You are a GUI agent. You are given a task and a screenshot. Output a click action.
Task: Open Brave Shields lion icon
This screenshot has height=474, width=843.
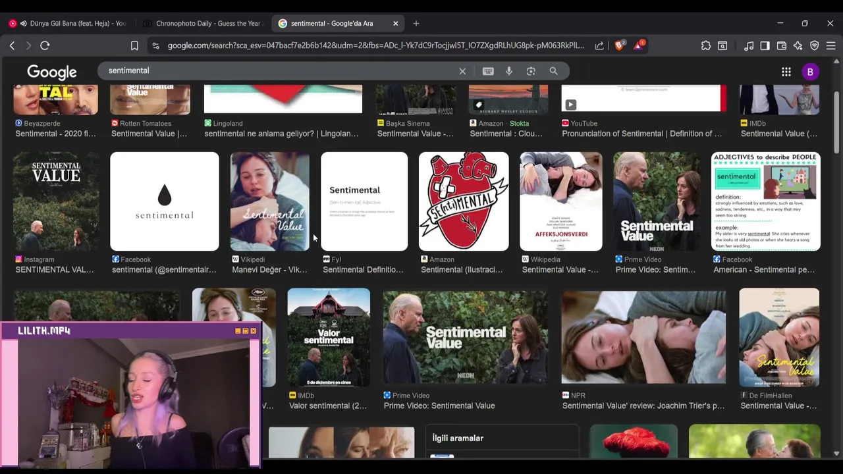click(619, 45)
